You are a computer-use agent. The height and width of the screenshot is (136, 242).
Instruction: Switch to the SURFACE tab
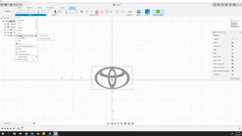tap(29, 8)
